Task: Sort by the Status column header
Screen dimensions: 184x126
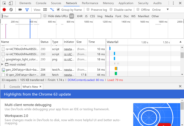Action: (45, 42)
